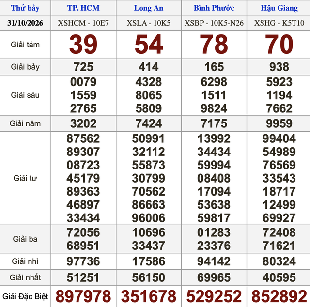Select Giải bảy value 938
Screen dimensions: 310x307
pos(279,67)
